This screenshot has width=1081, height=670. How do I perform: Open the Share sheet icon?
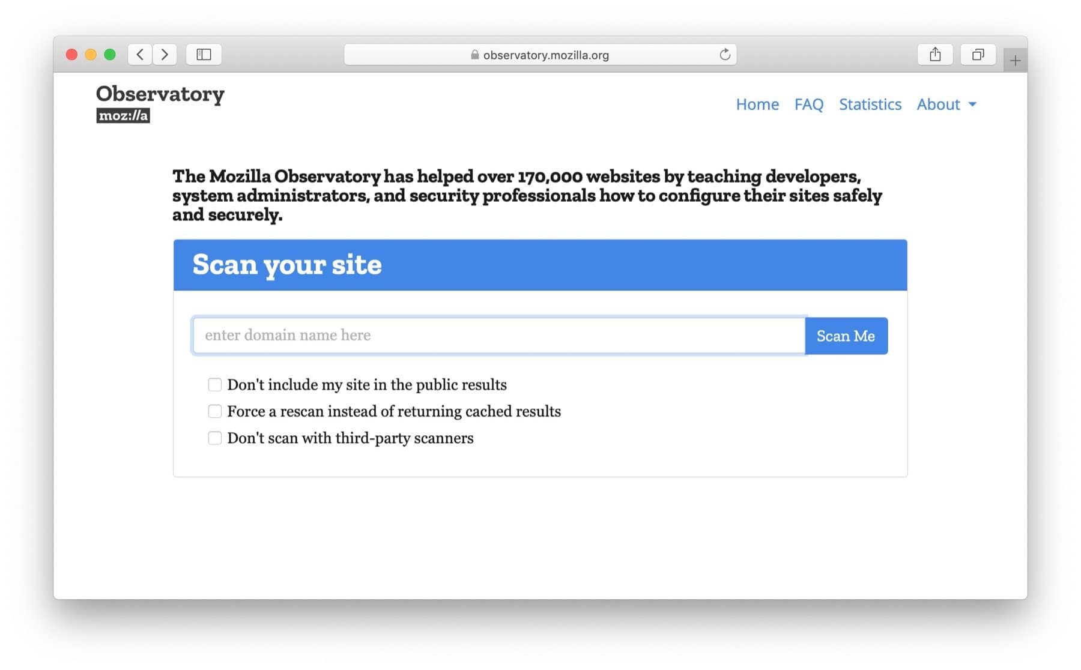[x=934, y=55]
